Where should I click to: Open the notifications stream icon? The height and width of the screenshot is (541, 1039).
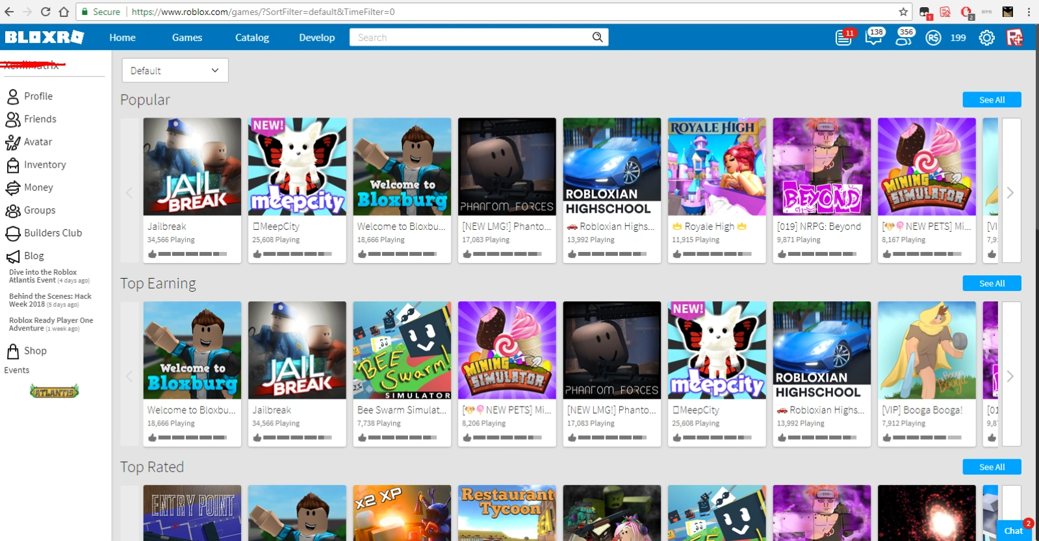844,38
